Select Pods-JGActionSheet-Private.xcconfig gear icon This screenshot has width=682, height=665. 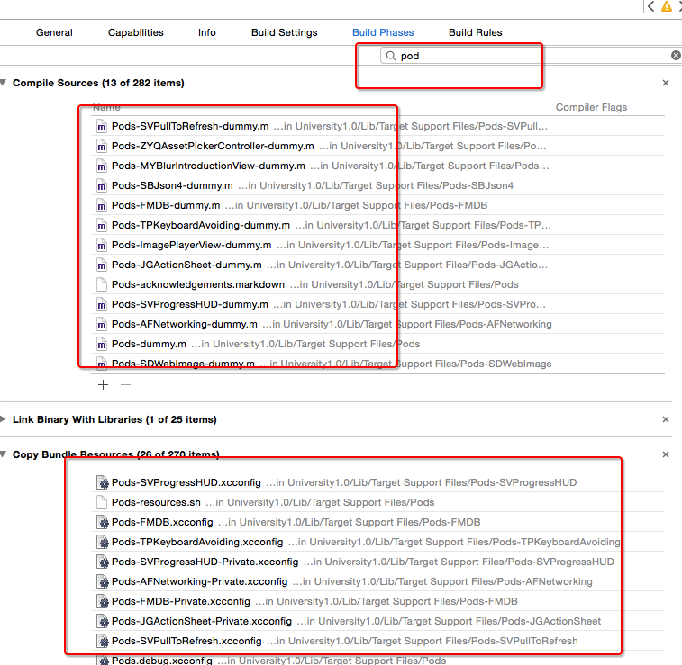pos(102,621)
